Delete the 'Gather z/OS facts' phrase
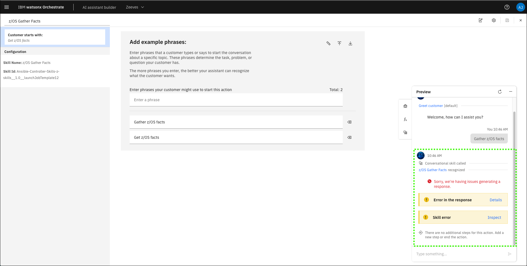 349,122
